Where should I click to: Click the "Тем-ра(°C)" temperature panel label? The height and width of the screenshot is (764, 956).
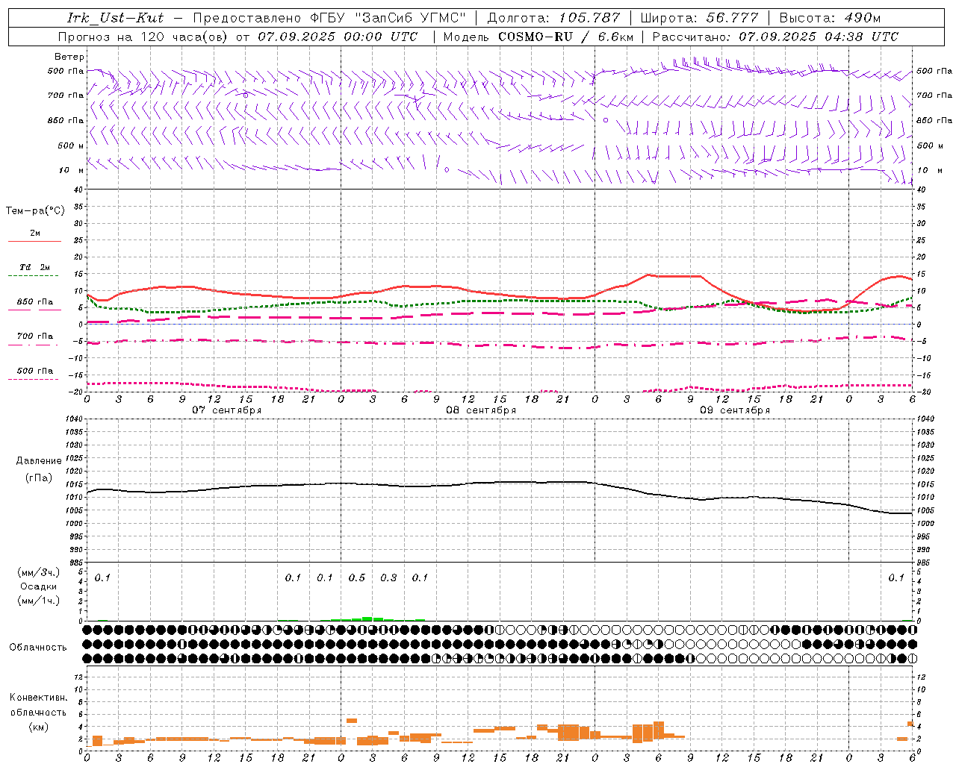35,211
